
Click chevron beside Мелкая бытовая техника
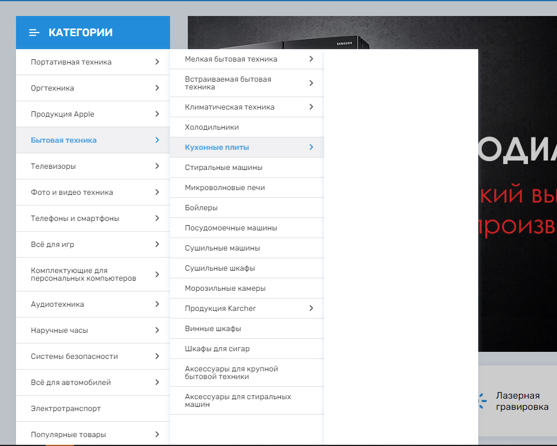click(x=311, y=59)
